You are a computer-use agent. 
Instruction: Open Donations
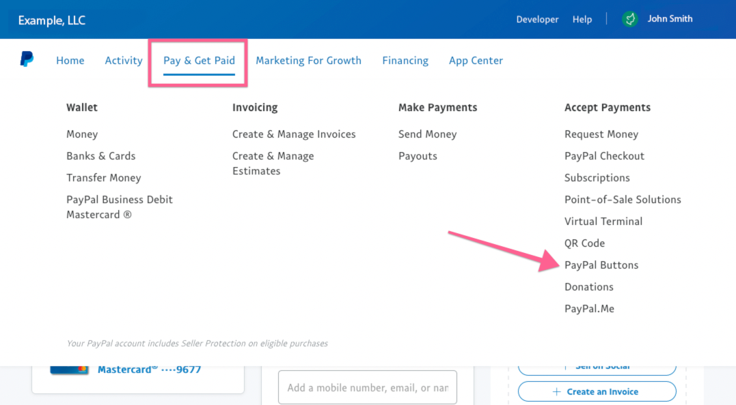click(589, 287)
